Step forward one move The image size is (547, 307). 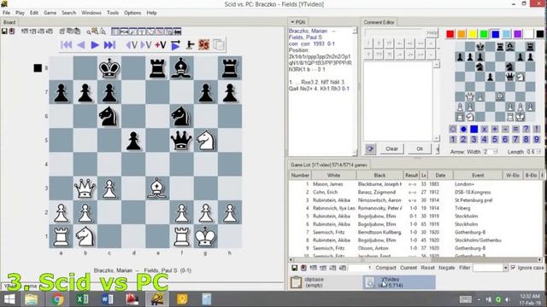(x=95, y=44)
